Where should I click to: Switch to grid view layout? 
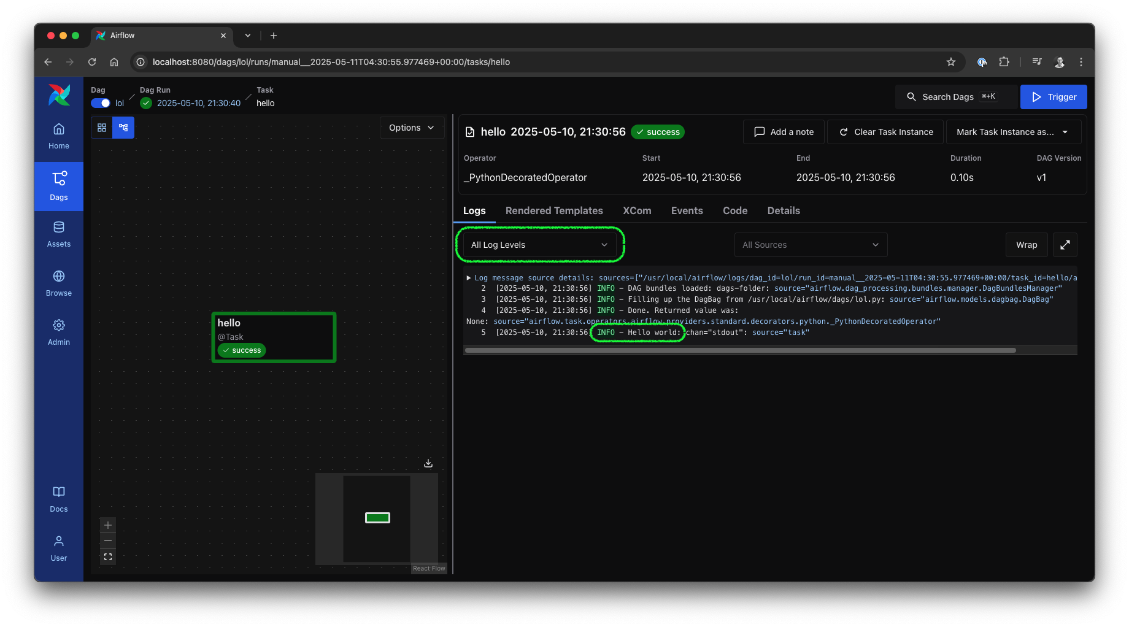(x=102, y=127)
